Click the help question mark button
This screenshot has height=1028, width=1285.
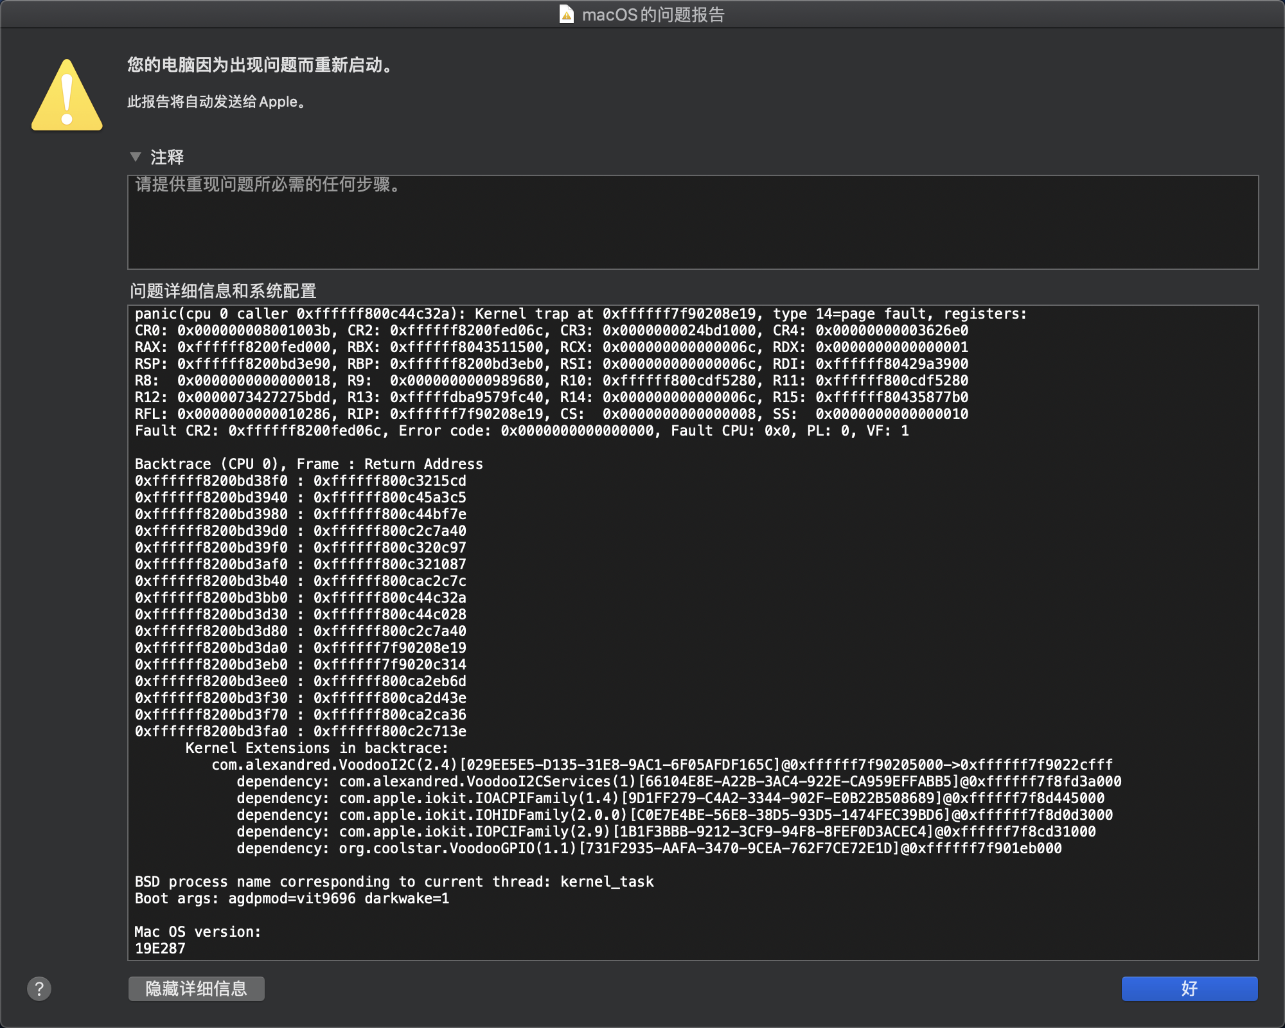click(39, 989)
